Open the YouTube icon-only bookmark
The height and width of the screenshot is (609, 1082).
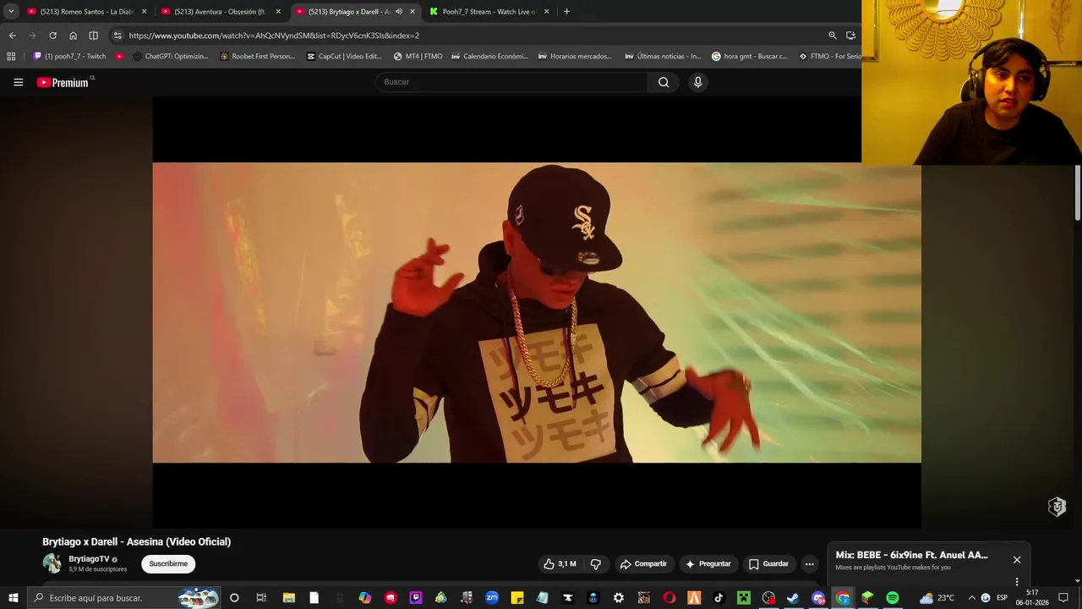tap(120, 57)
